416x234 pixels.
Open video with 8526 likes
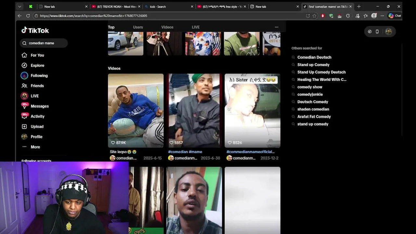point(253,110)
